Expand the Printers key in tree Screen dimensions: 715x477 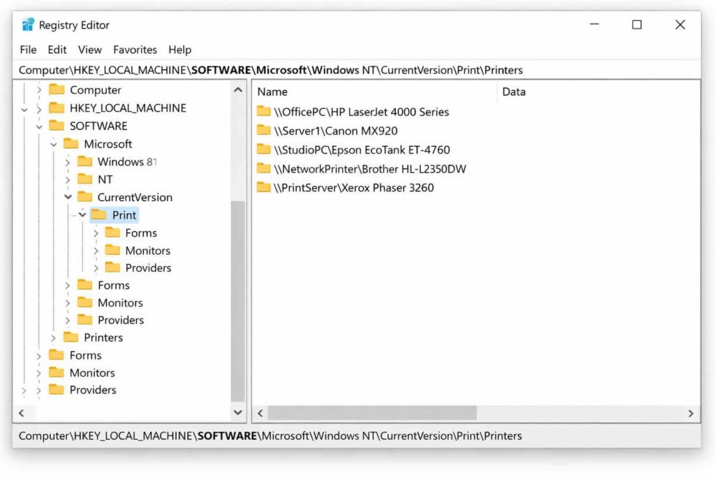[x=54, y=338]
